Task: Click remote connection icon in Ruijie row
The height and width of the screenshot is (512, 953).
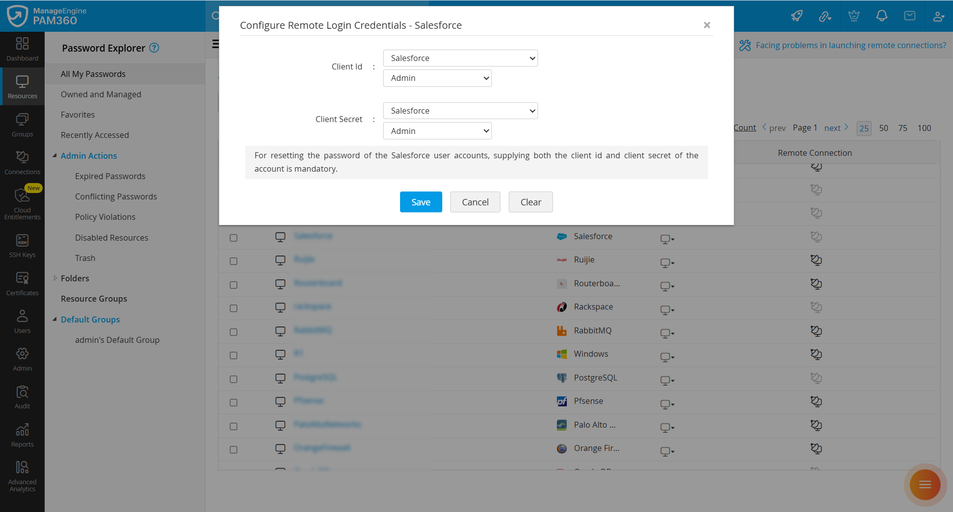Action: click(x=816, y=260)
